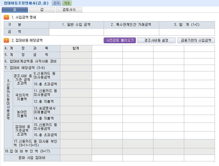Click 농어민 지출액 label

click(x=23, y=114)
